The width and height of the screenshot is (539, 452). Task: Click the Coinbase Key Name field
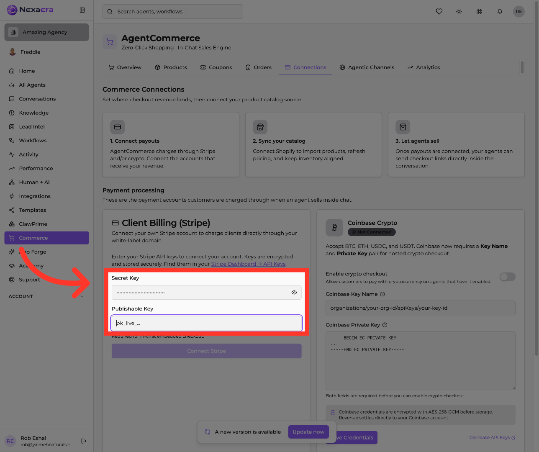[421, 308]
